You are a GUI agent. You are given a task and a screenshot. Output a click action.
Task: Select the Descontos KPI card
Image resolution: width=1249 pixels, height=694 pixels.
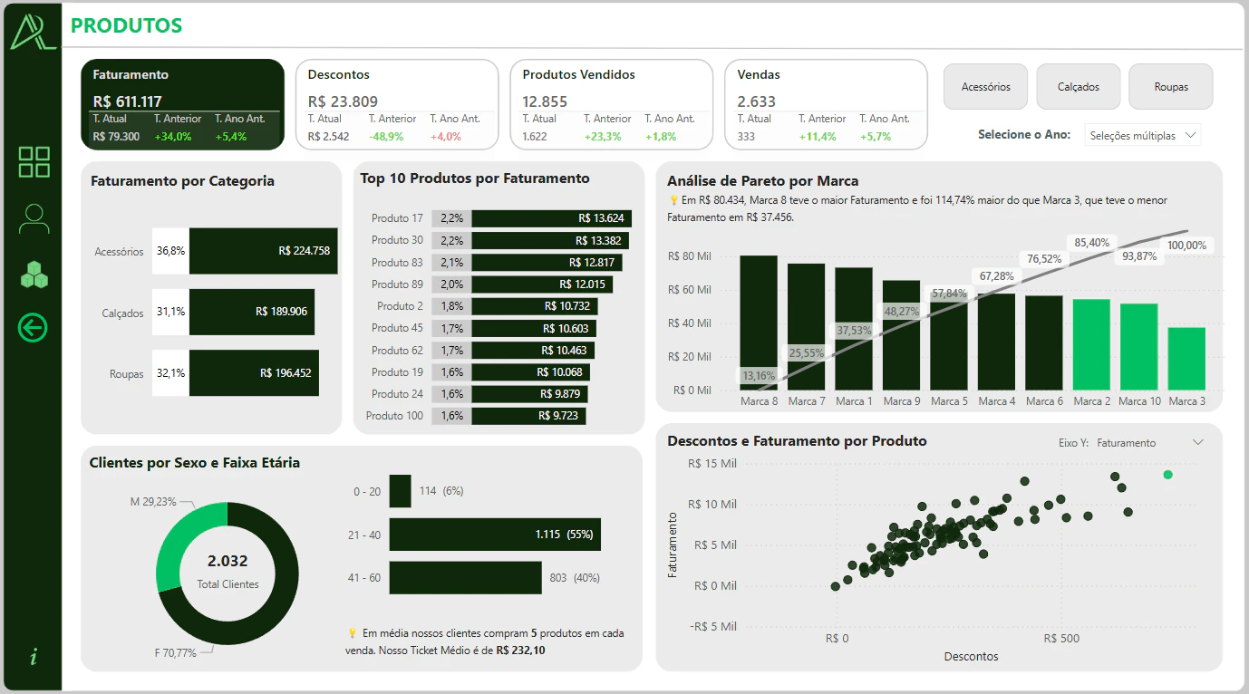[x=397, y=105]
